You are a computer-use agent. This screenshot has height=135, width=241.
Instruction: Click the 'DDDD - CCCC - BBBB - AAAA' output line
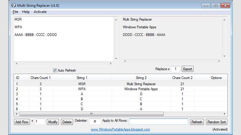point(144,35)
